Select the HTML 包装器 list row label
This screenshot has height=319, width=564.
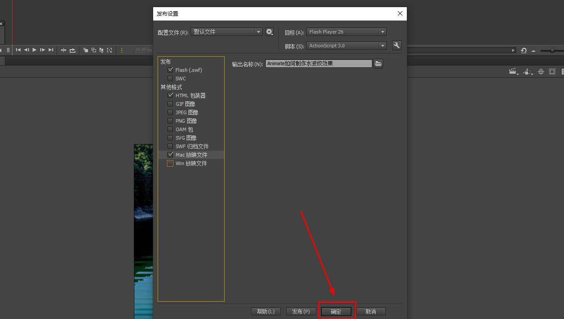coord(190,95)
